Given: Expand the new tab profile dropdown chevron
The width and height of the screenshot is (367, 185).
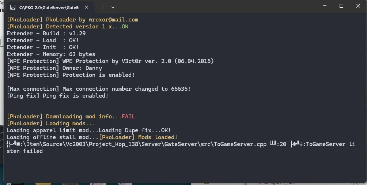Looking at the screenshot, I should coord(113,7).
